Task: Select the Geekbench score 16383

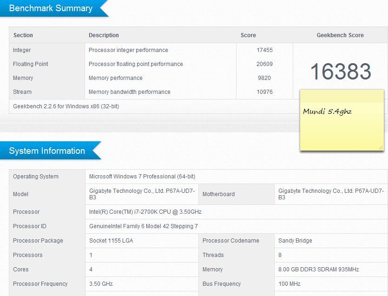Action: click(x=340, y=72)
